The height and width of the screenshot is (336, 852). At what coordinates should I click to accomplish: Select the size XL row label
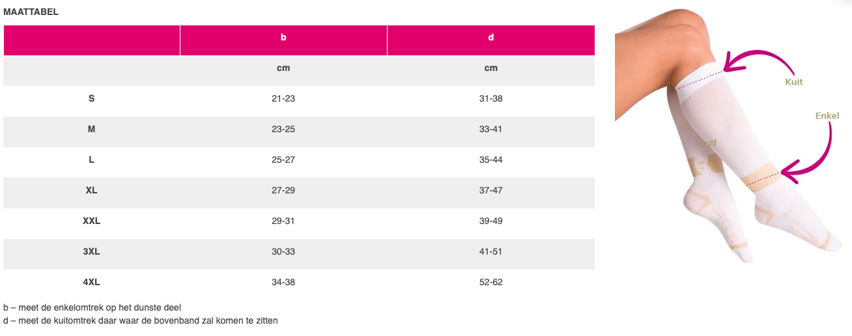pos(91,191)
